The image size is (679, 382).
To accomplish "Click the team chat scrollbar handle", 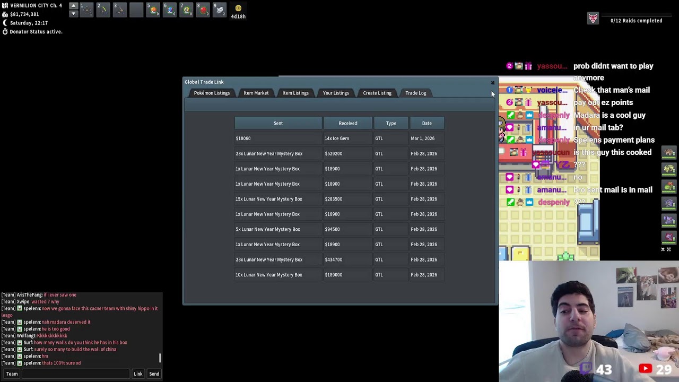I will [x=160, y=358].
